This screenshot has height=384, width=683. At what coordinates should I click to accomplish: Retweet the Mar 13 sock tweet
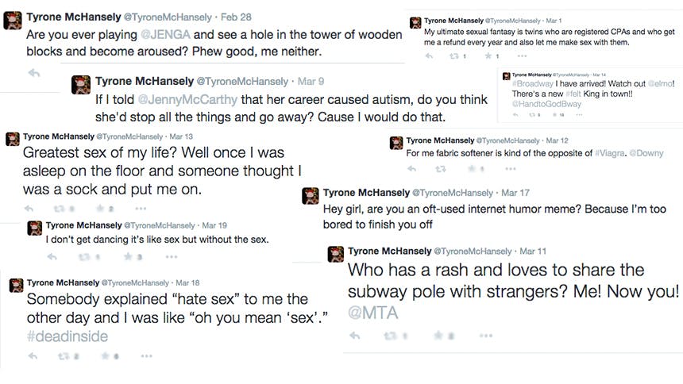click(60, 209)
